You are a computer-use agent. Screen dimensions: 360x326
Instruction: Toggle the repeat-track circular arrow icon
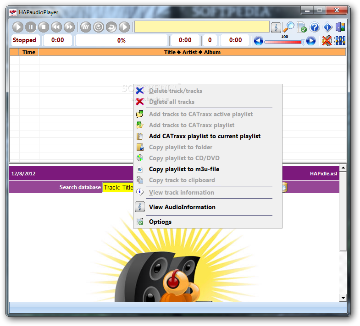pyautogui.click(x=99, y=27)
